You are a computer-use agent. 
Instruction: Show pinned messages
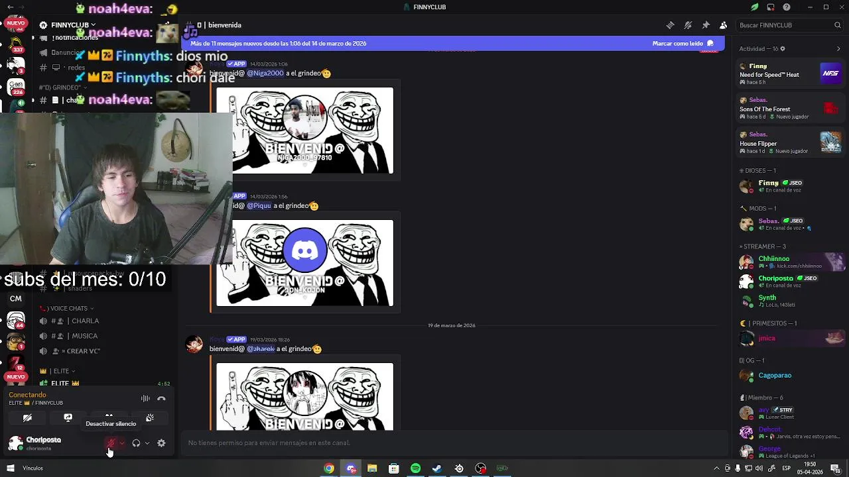coord(706,25)
